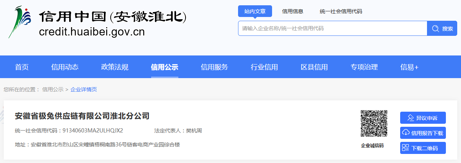Click the 企业诚信码 label

point(372,146)
